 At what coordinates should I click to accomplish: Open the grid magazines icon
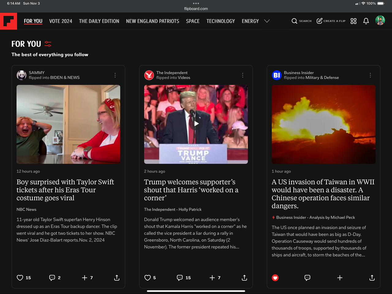[x=353, y=21]
